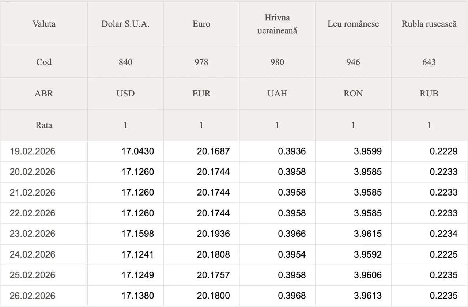The image size is (468, 307).
Task: Click the USD abbreviation cell
Action: click(125, 94)
